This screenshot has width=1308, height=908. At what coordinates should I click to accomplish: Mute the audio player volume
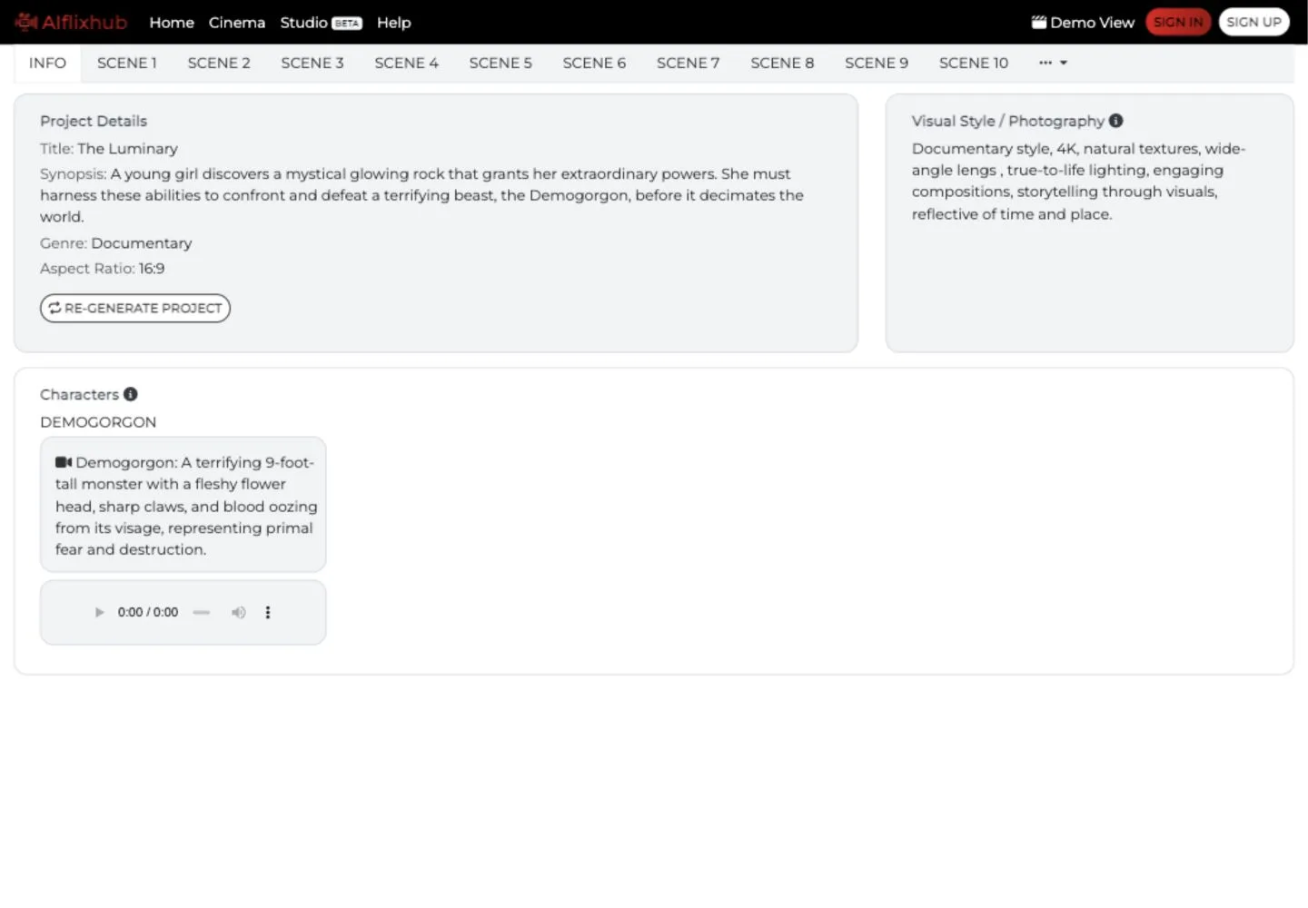(x=238, y=613)
